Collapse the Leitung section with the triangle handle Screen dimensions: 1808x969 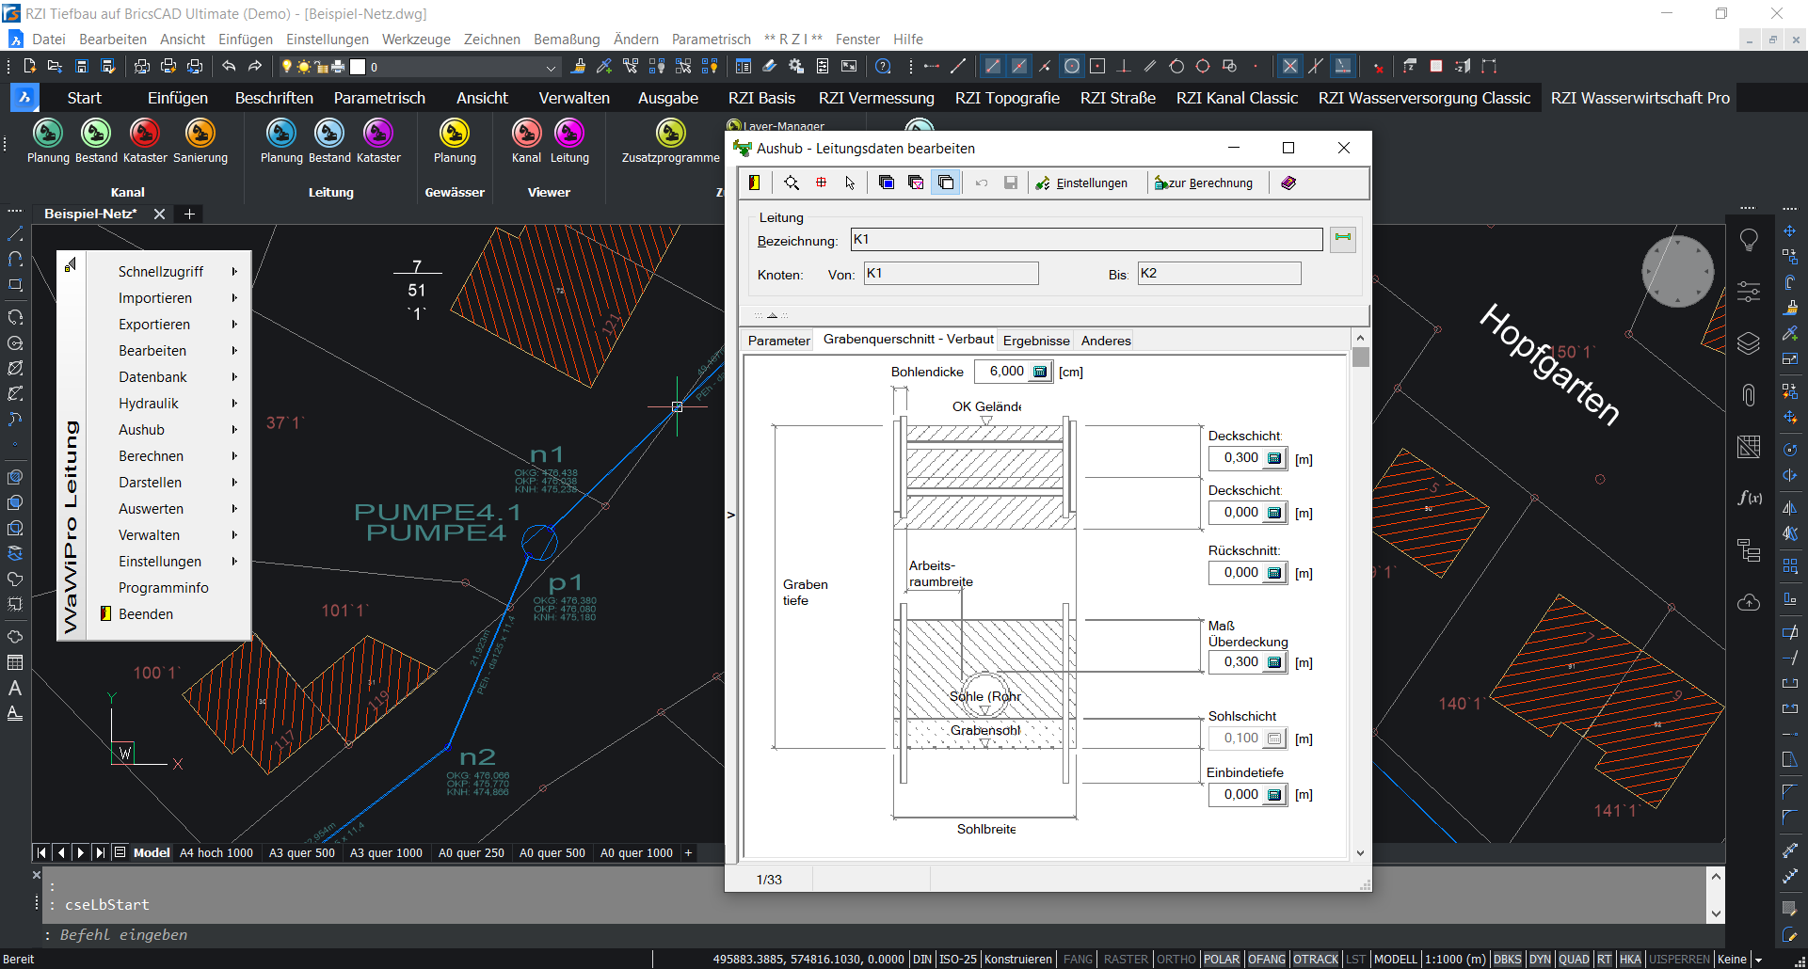[x=772, y=315]
